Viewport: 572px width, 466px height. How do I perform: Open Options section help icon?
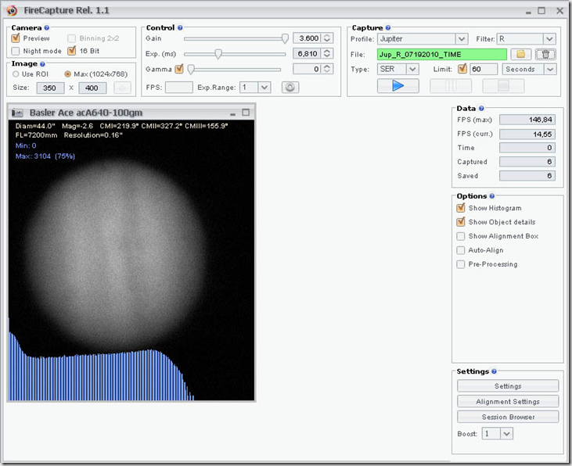tap(491, 196)
